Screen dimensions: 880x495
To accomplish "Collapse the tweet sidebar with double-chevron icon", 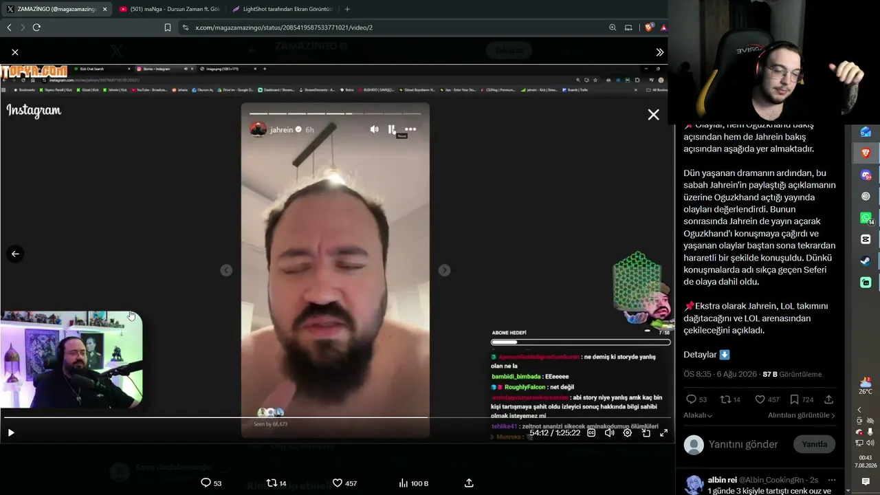I will [x=660, y=52].
